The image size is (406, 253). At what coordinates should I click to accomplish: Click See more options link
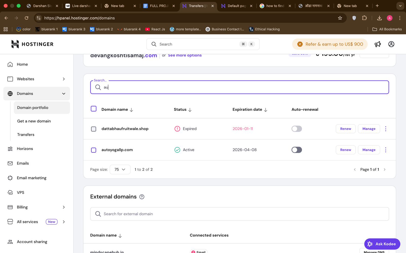tap(184, 55)
